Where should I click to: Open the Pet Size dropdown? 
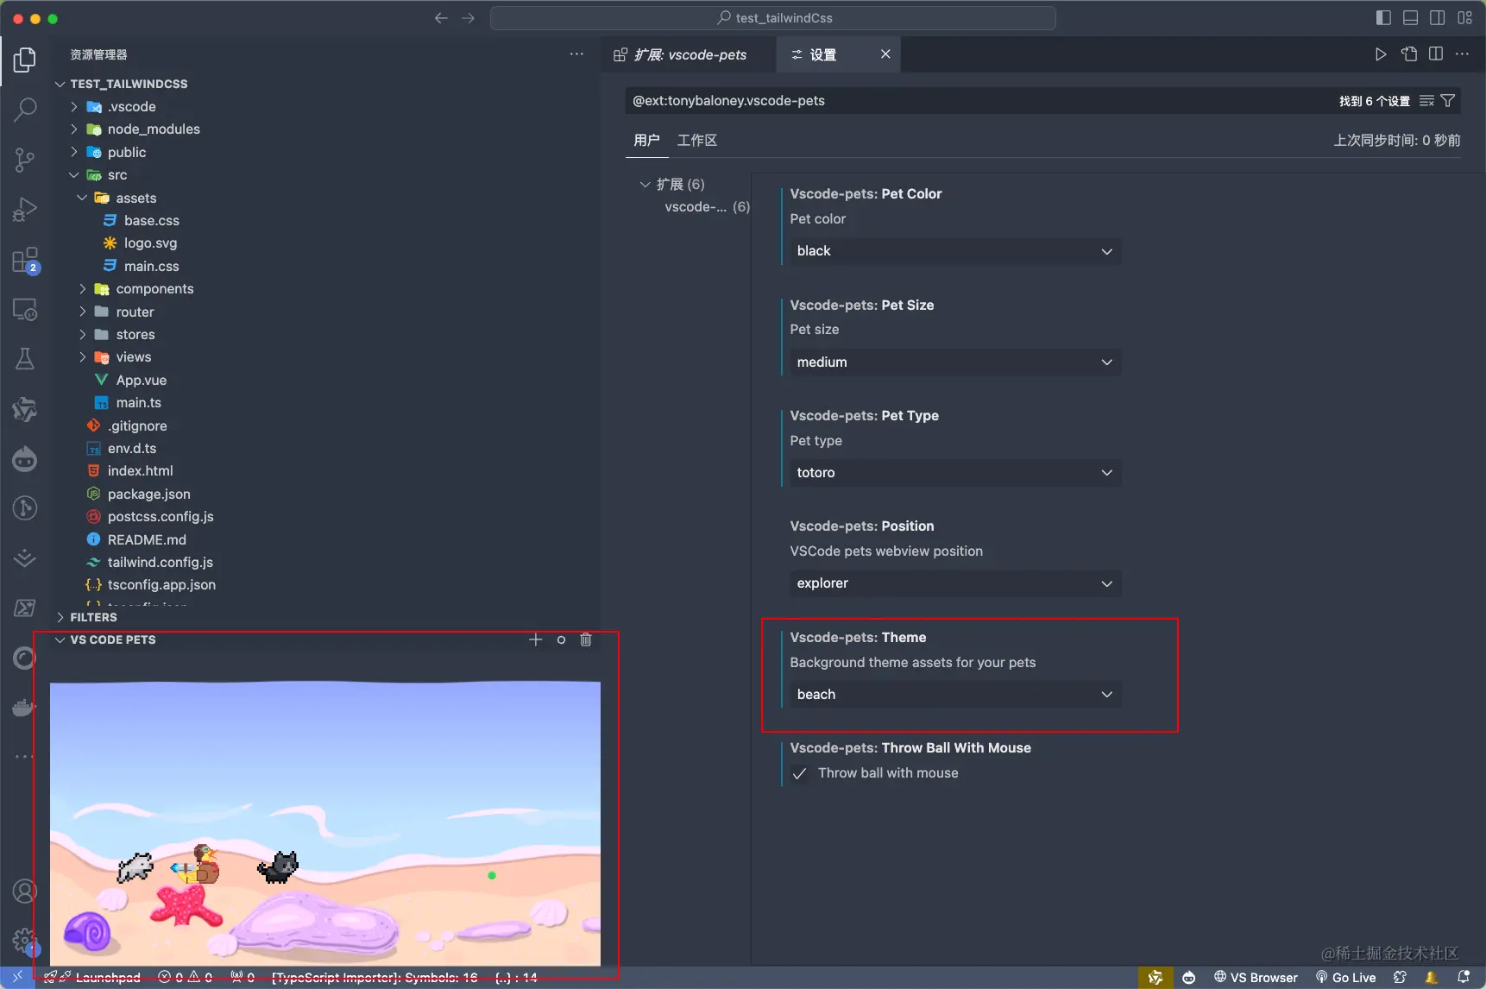tap(955, 362)
